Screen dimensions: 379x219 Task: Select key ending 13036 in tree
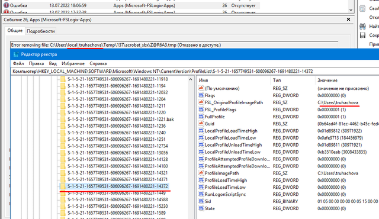(117, 153)
